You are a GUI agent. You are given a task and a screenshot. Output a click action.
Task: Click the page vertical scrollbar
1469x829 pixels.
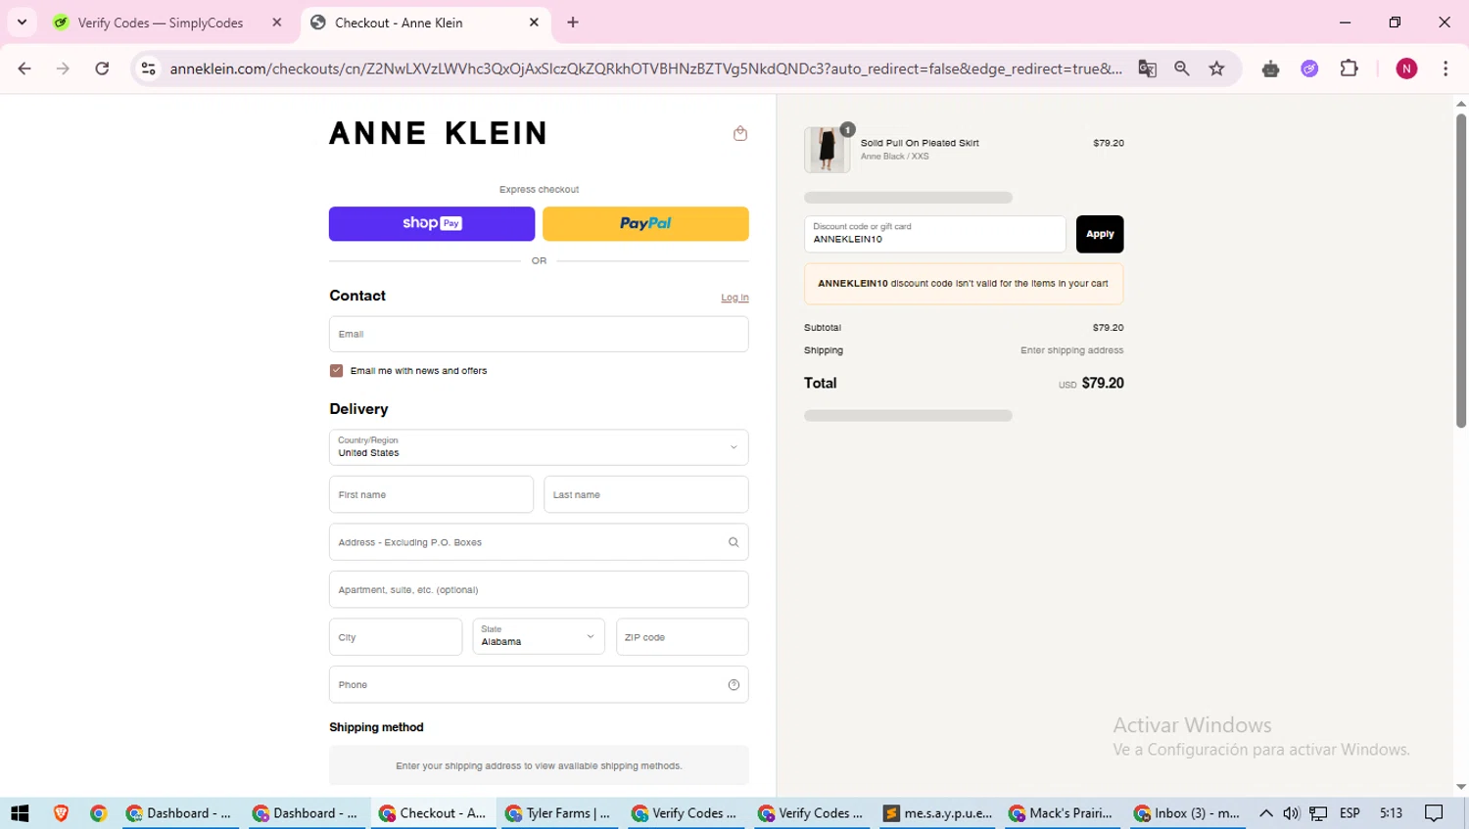1461,271
